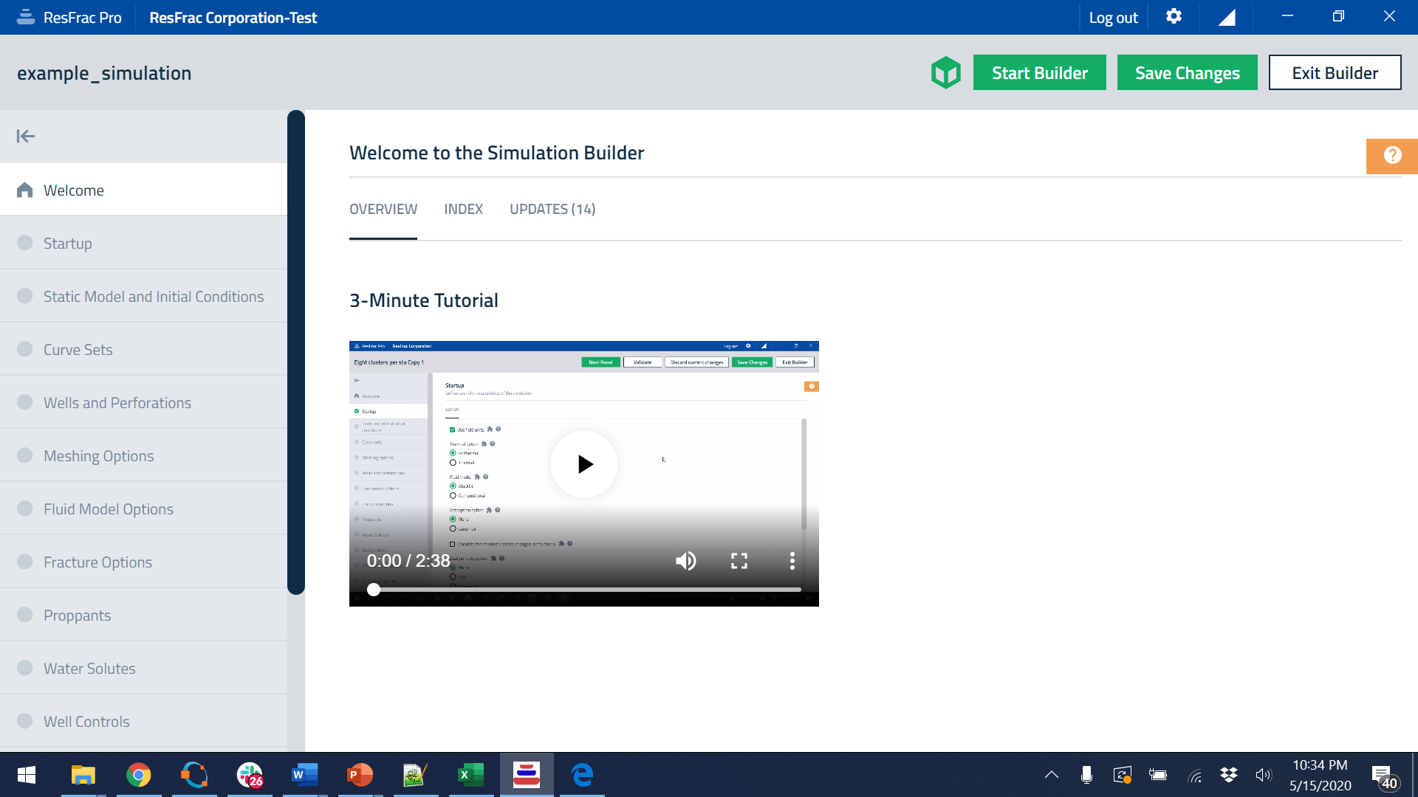Click the help question mark icon
This screenshot has width=1418, height=797.
1393,156
